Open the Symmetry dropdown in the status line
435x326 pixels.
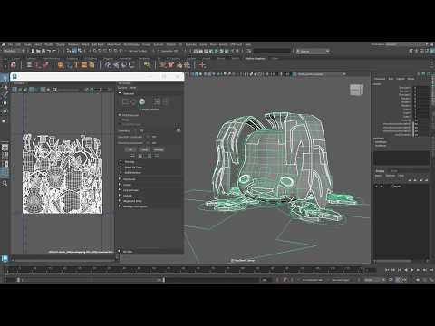tap(169, 51)
